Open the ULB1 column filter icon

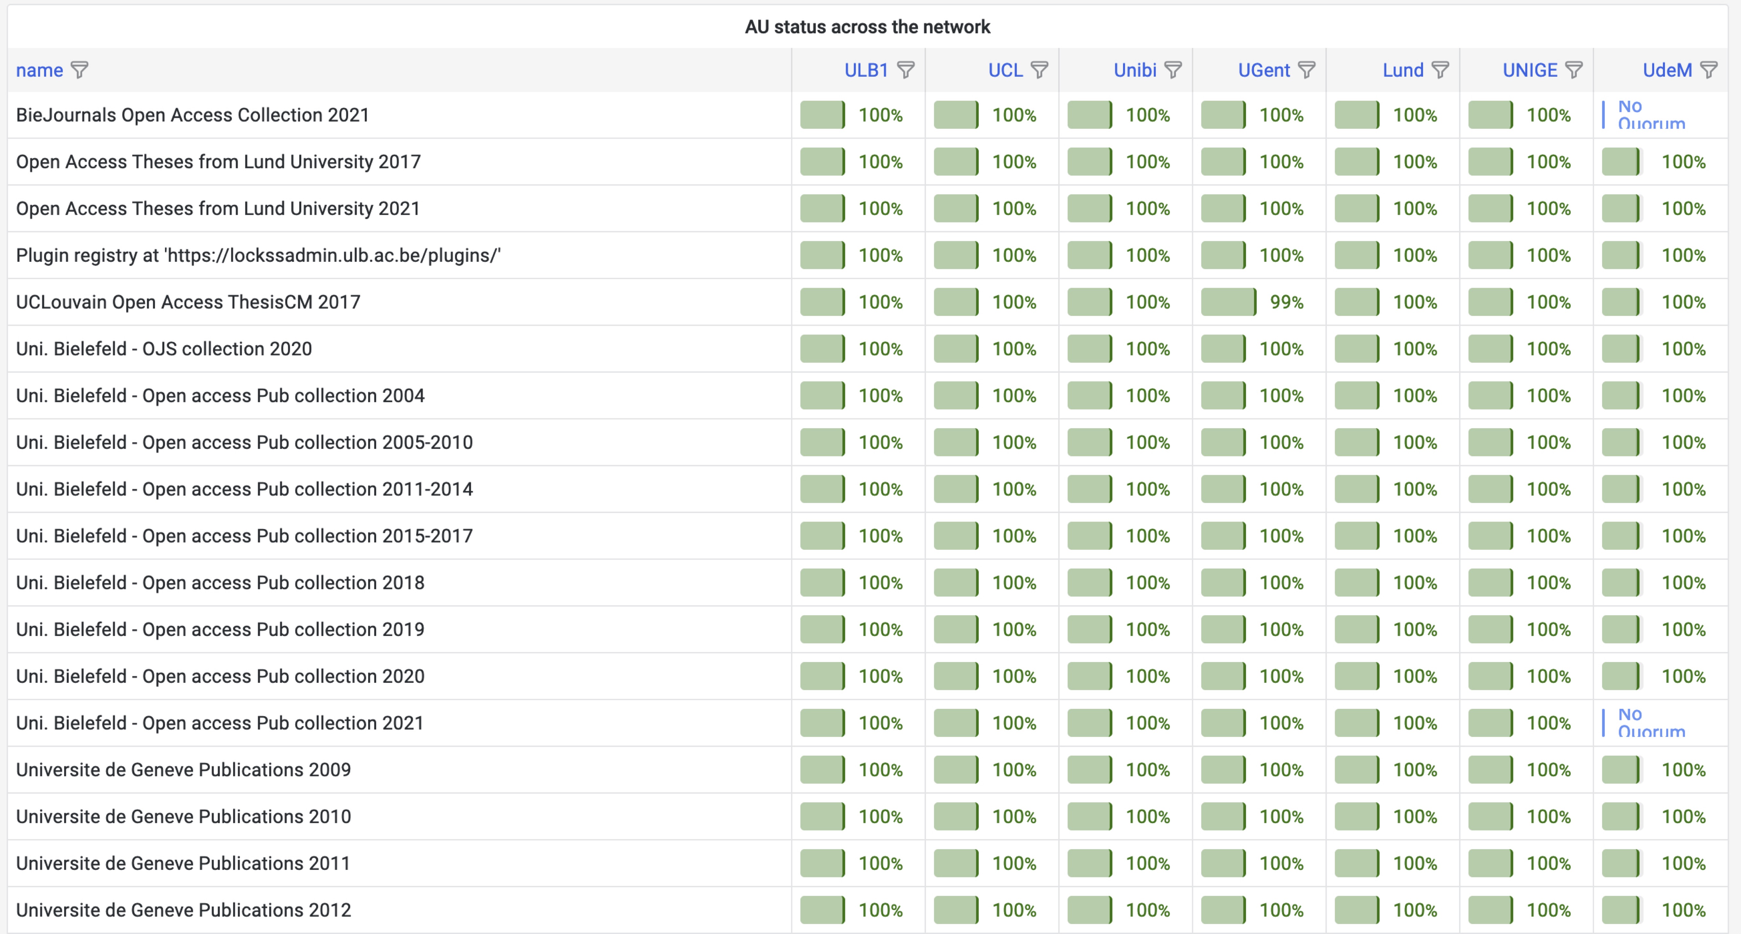pyautogui.click(x=906, y=70)
